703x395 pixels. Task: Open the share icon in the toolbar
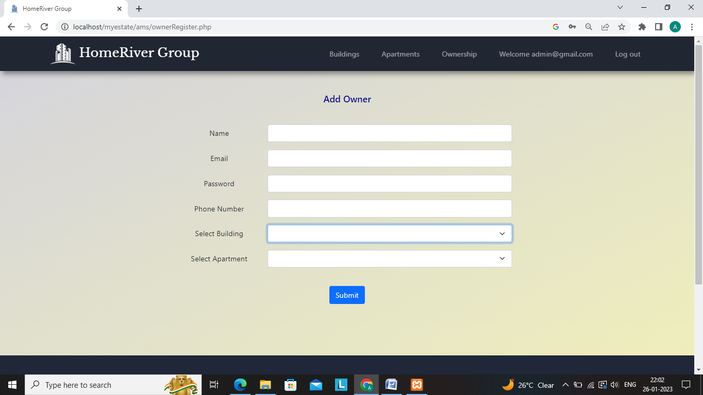(605, 26)
